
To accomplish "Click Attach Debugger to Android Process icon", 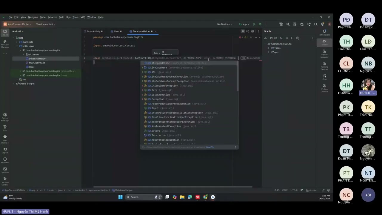I will coord(302,24).
